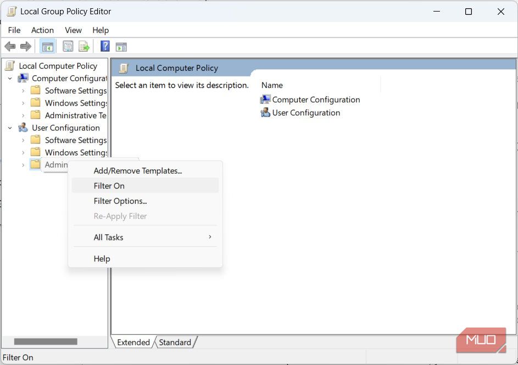The image size is (518, 365).
Task: Toggle Show/Hide Action Pane toolbar icon
Action: click(121, 47)
